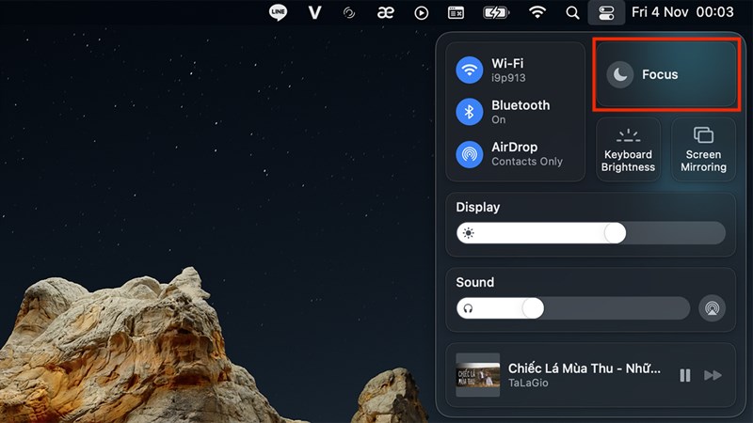This screenshot has width=753, height=423.
Task: Click the Display section heading
Action: click(478, 207)
